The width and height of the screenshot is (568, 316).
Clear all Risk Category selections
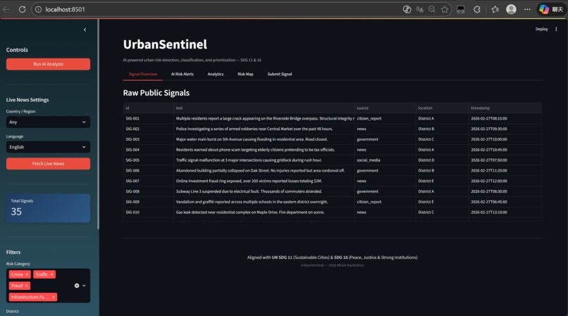point(77,286)
